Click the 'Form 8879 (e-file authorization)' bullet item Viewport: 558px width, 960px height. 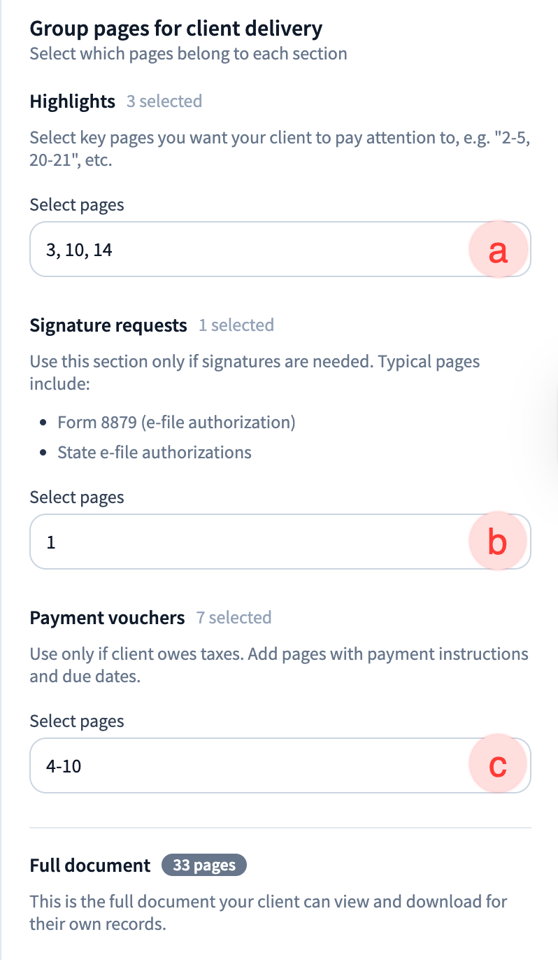pyautogui.click(x=176, y=423)
